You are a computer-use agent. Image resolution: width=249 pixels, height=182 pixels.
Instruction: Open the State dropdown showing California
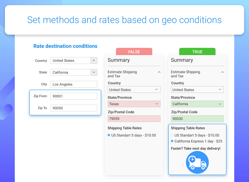click(74, 72)
